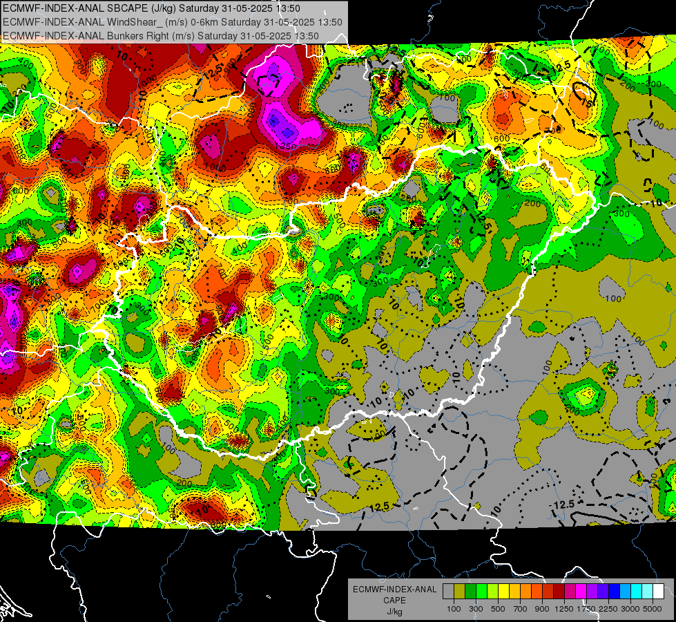Click the 1750 legend scale label

pyautogui.click(x=586, y=609)
